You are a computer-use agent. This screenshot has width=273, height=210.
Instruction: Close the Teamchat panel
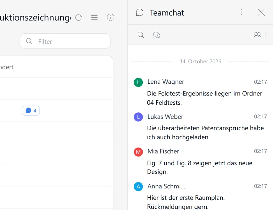click(x=261, y=12)
